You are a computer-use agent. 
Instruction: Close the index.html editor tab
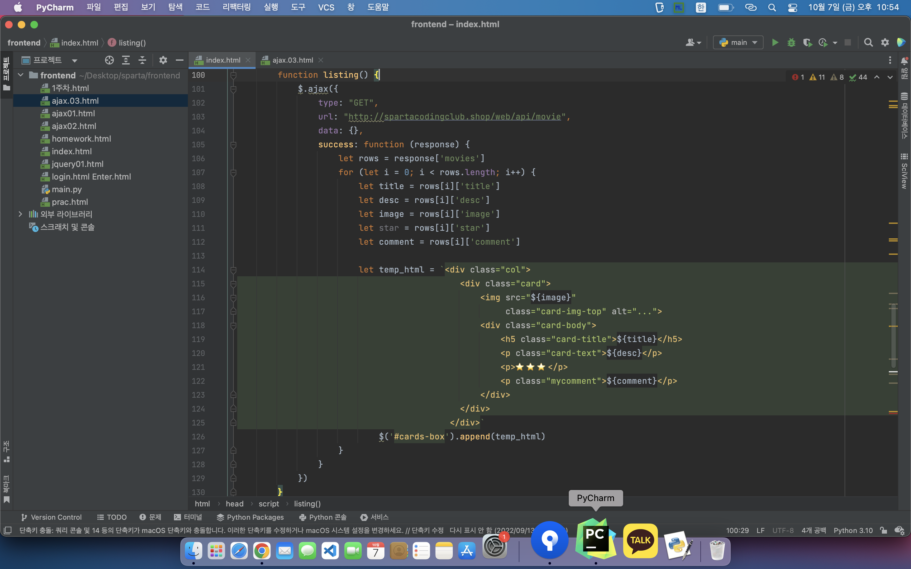[x=248, y=60]
